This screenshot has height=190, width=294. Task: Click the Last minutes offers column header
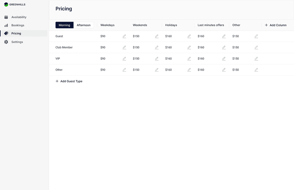(211, 25)
